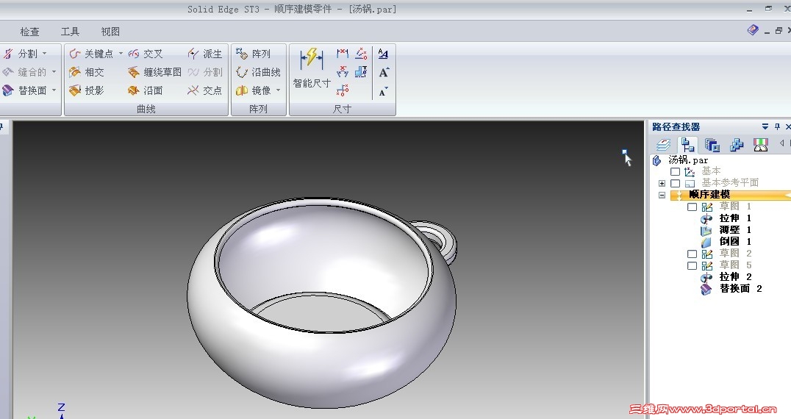Viewport: 791px width, 419px height.
Task: Open the 替换面 dropdown arrow
Action: point(54,90)
